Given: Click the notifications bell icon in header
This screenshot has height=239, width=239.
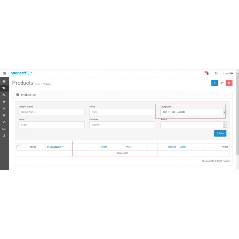Looking at the screenshot, I should click(x=207, y=73).
